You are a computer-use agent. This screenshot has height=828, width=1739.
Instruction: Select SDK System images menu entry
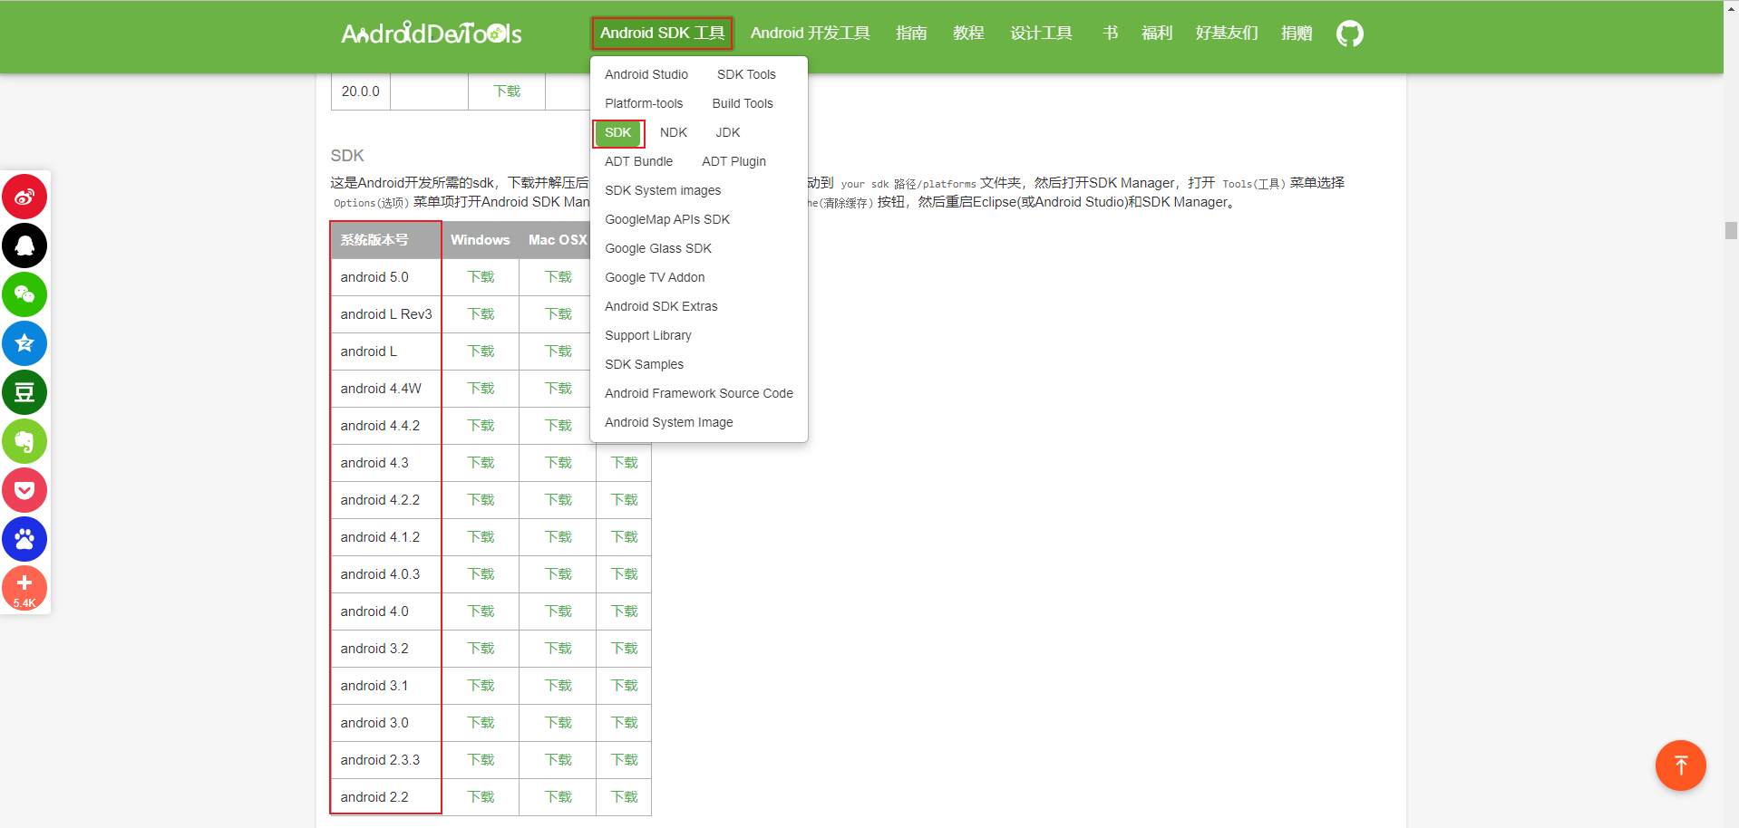[663, 190]
